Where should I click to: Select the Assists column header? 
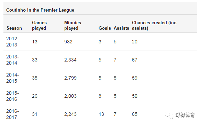click(x=121, y=28)
